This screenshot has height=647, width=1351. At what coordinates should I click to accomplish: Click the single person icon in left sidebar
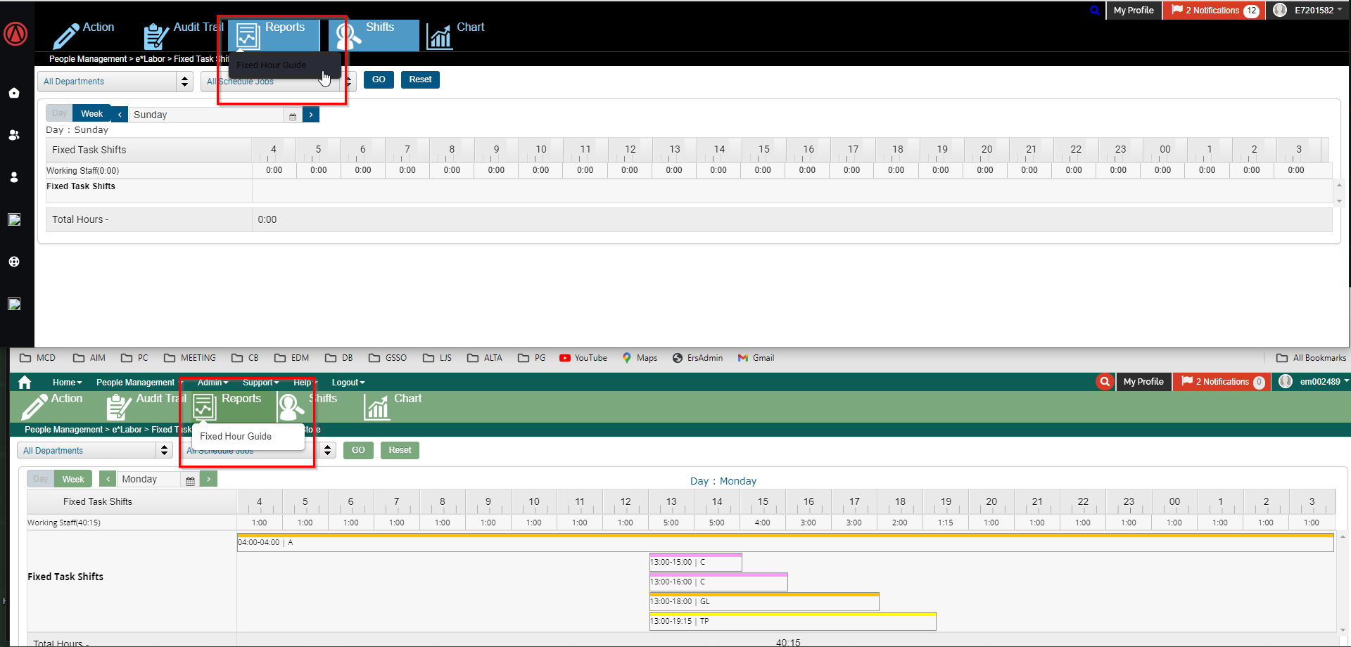pyautogui.click(x=13, y=177)
